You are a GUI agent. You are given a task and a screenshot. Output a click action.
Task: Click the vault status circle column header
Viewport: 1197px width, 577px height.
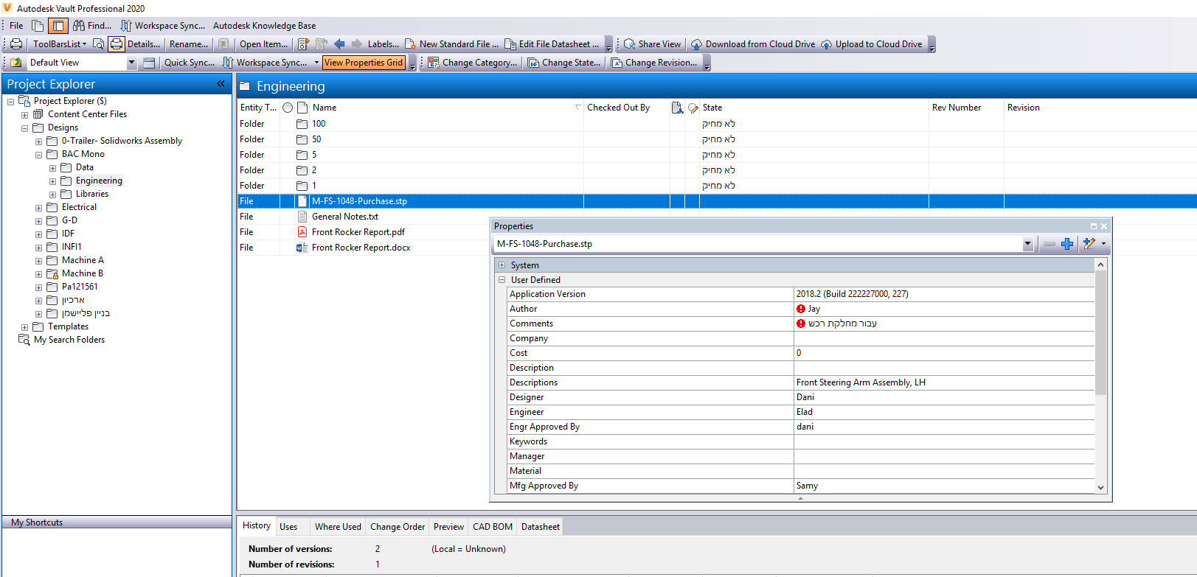coord(288,108)
